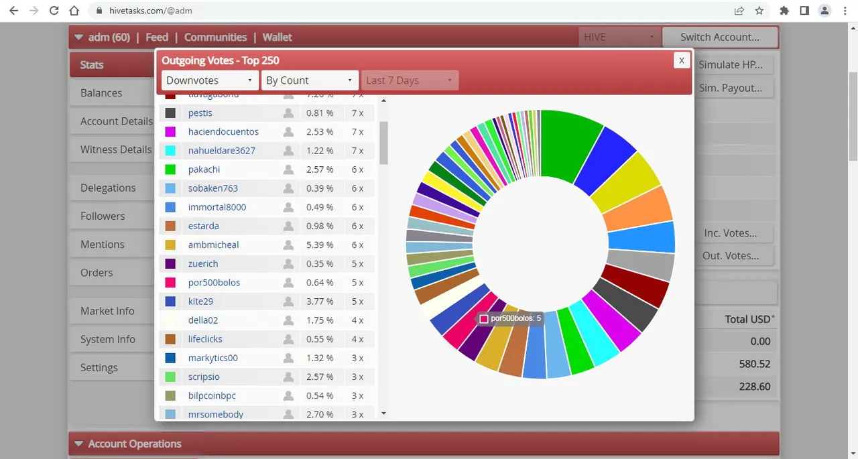Open browser profile avatar
The image size is (858, 459).
coord(825,11)
